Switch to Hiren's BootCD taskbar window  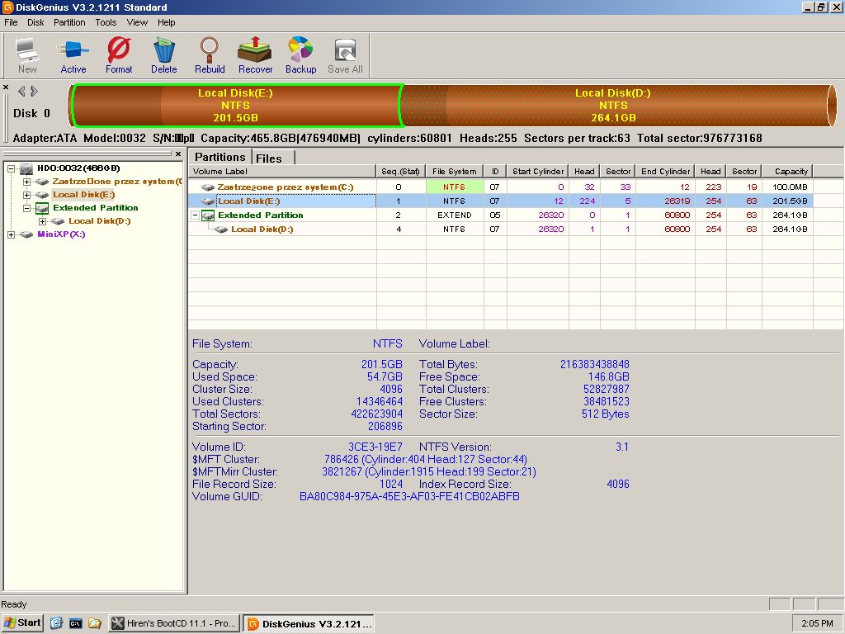coord(174,623)
